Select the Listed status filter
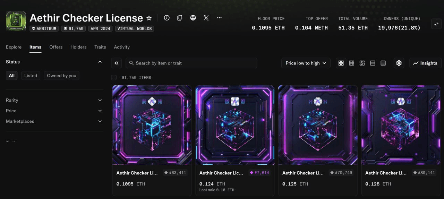This screenshot has width=444, height=199. click(x=31, y=76)
